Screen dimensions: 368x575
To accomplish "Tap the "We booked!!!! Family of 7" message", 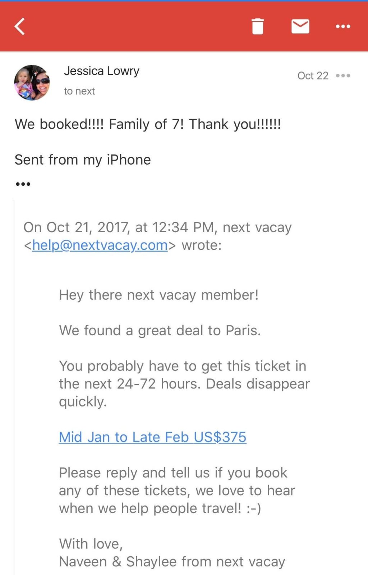I will 148,124.
